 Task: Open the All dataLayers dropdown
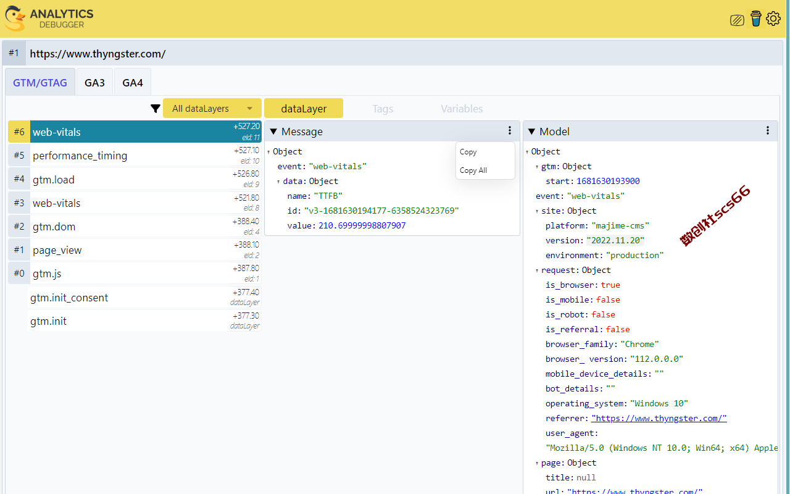pyautogui.click(x=212, y=108)
